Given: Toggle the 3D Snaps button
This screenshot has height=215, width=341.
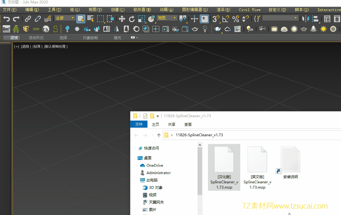Looking at the screenshot, I should pyautogui.click(x=216, y=19).
